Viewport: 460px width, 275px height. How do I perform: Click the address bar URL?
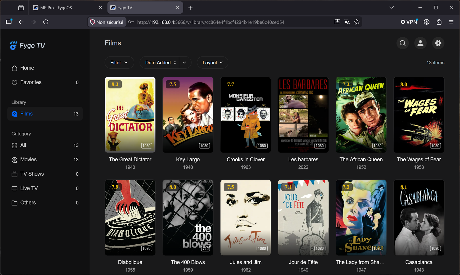(x=211, y=22)
